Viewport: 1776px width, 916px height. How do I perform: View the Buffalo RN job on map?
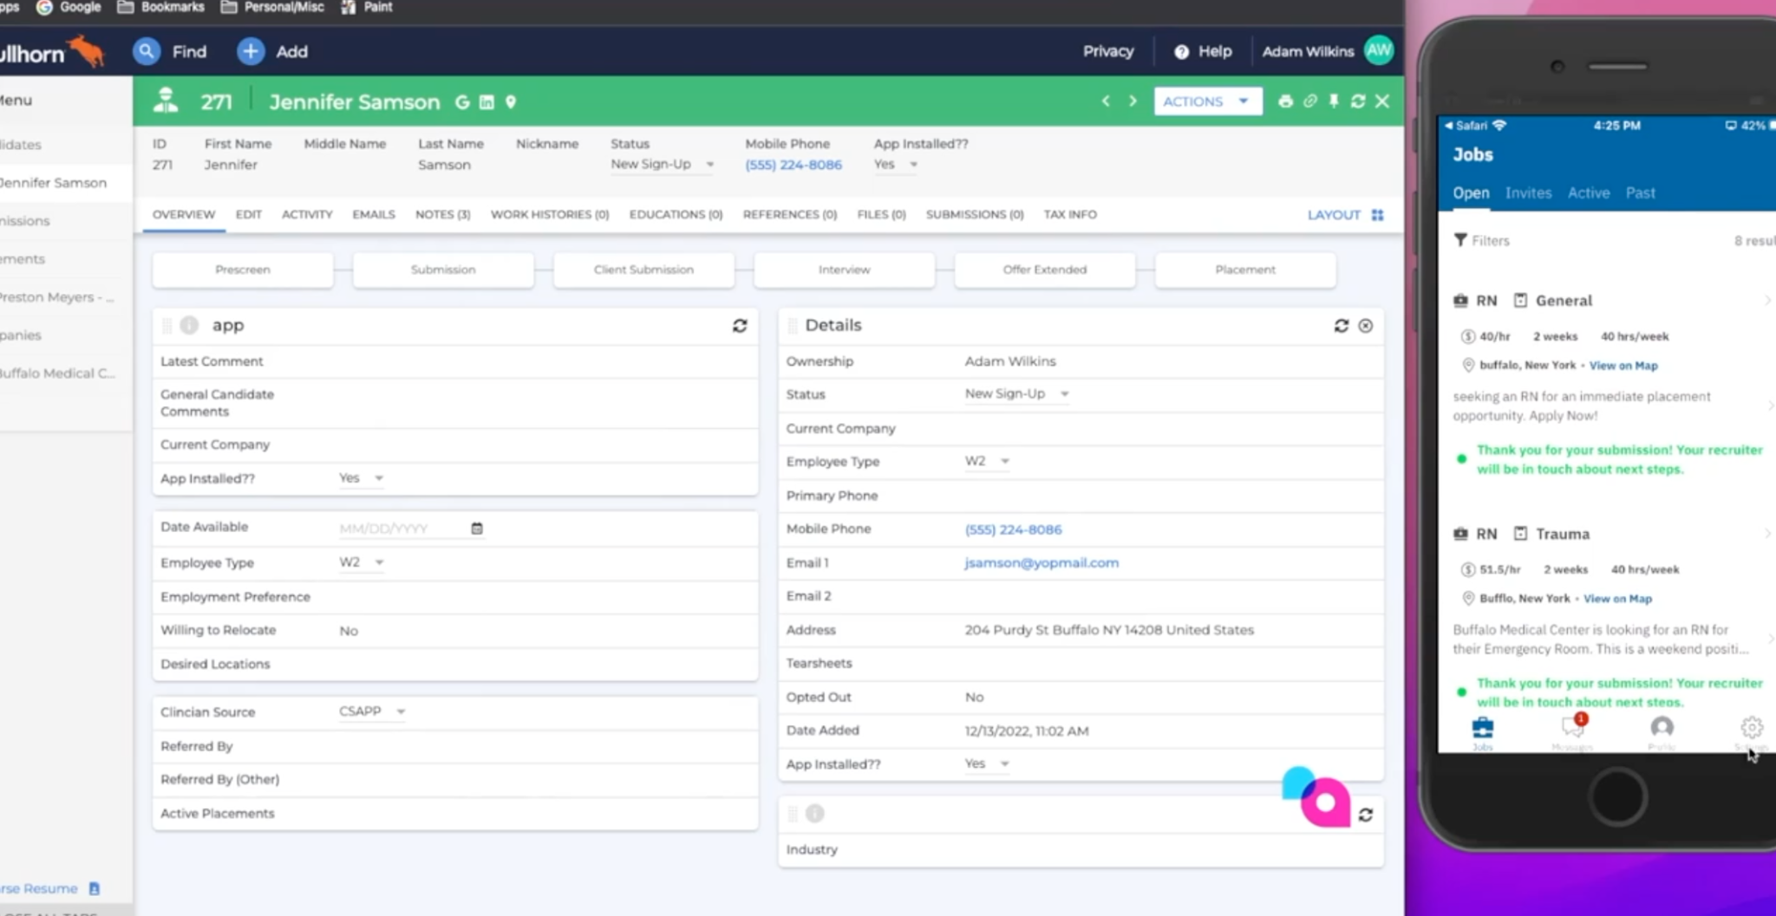pyautogui.click(x=1623, y=365)
